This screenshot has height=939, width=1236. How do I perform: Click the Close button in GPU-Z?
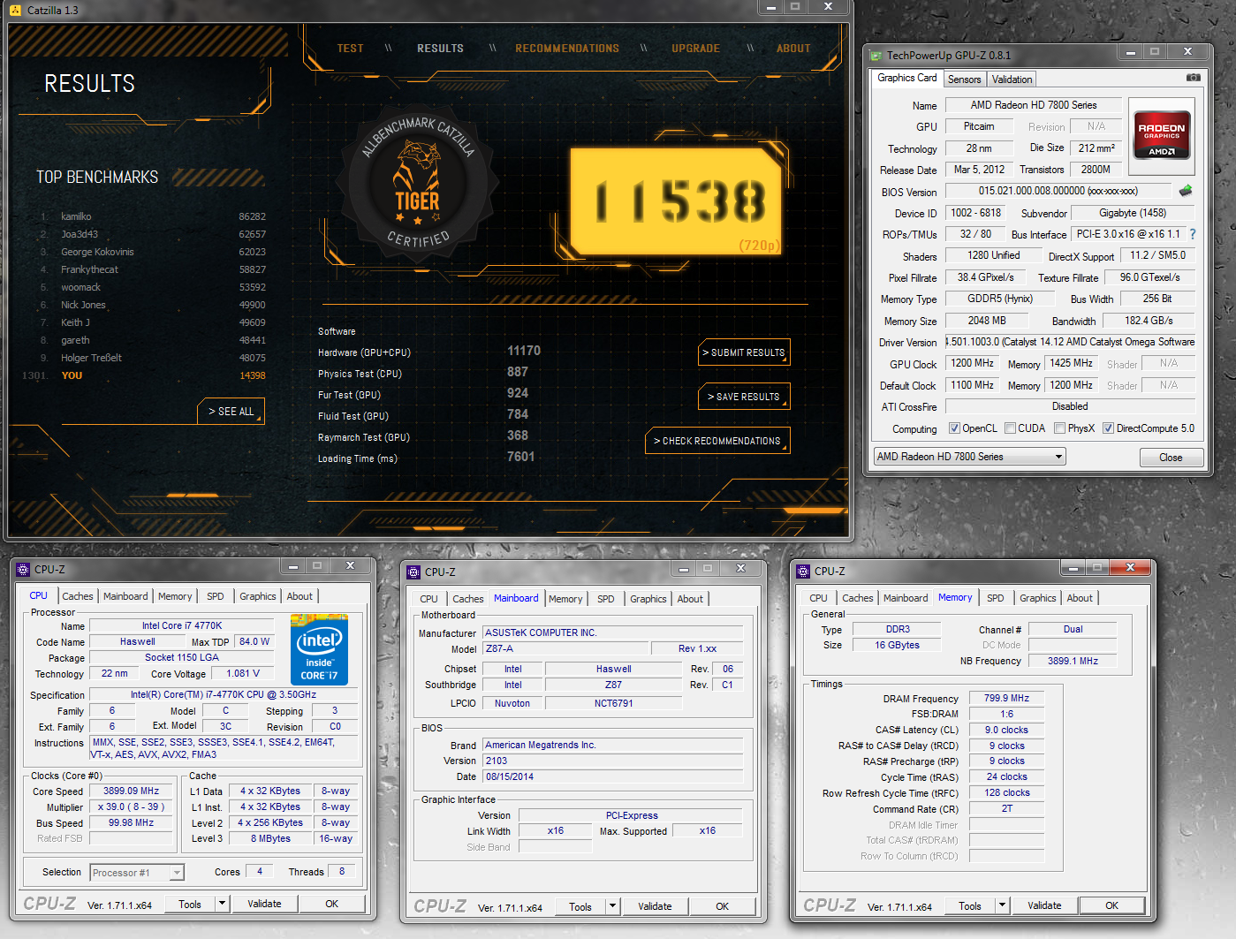click(1171, 457)
